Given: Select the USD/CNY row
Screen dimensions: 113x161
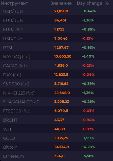Looking at the screenshot, I should 57,38.
